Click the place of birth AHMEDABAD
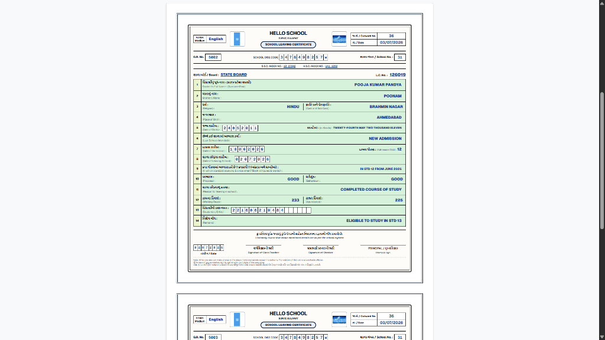The height and width of the screenshot is (340, 605). [x=389, y=117]
